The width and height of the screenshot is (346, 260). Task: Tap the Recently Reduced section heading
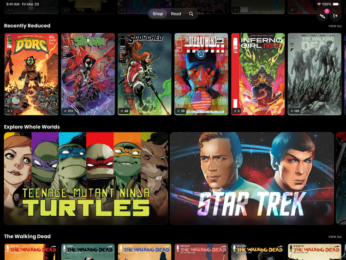point(27,25)
